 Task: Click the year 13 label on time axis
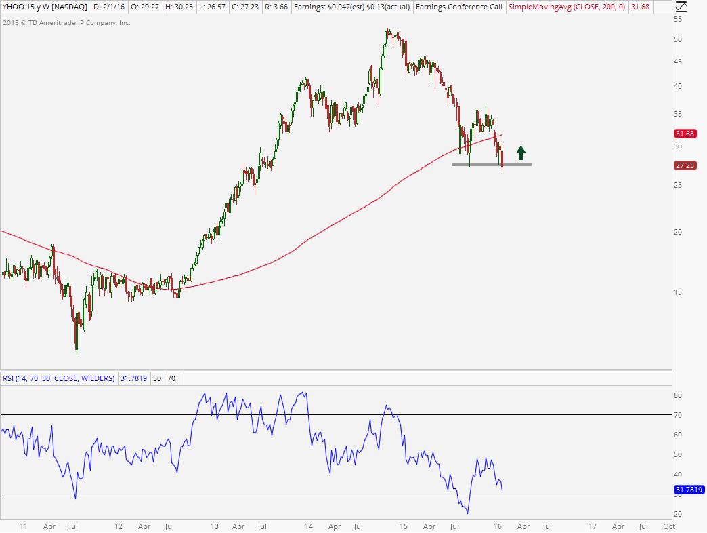click(x=214, y=526)
